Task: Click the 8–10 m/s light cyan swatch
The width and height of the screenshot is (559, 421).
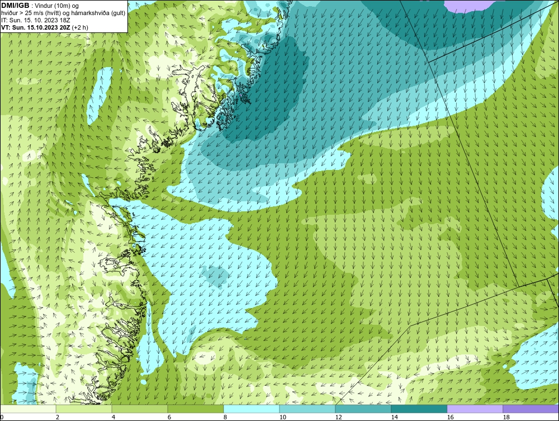Action: [x=252, y=409]
